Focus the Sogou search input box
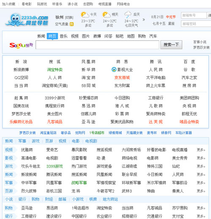This screenshot has height=219, width=211. (97, 45)
